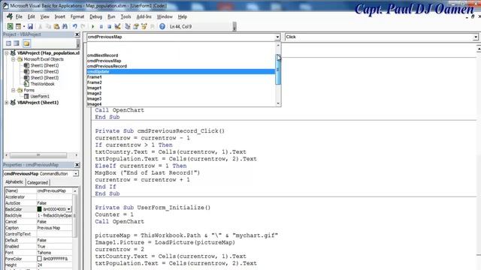Select Frame1 in the object list
Screen dimensions: 481x270
[181, 77]
